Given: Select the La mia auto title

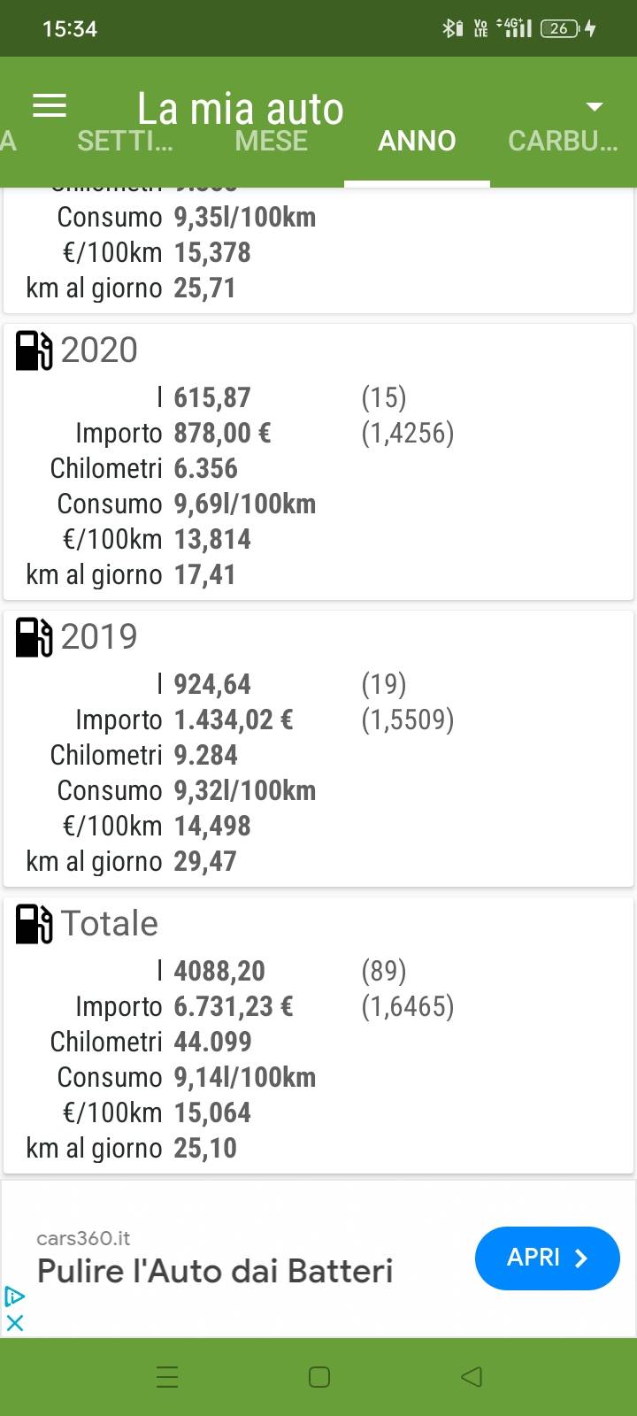Looking at the screenshot, I should [241, 109].
